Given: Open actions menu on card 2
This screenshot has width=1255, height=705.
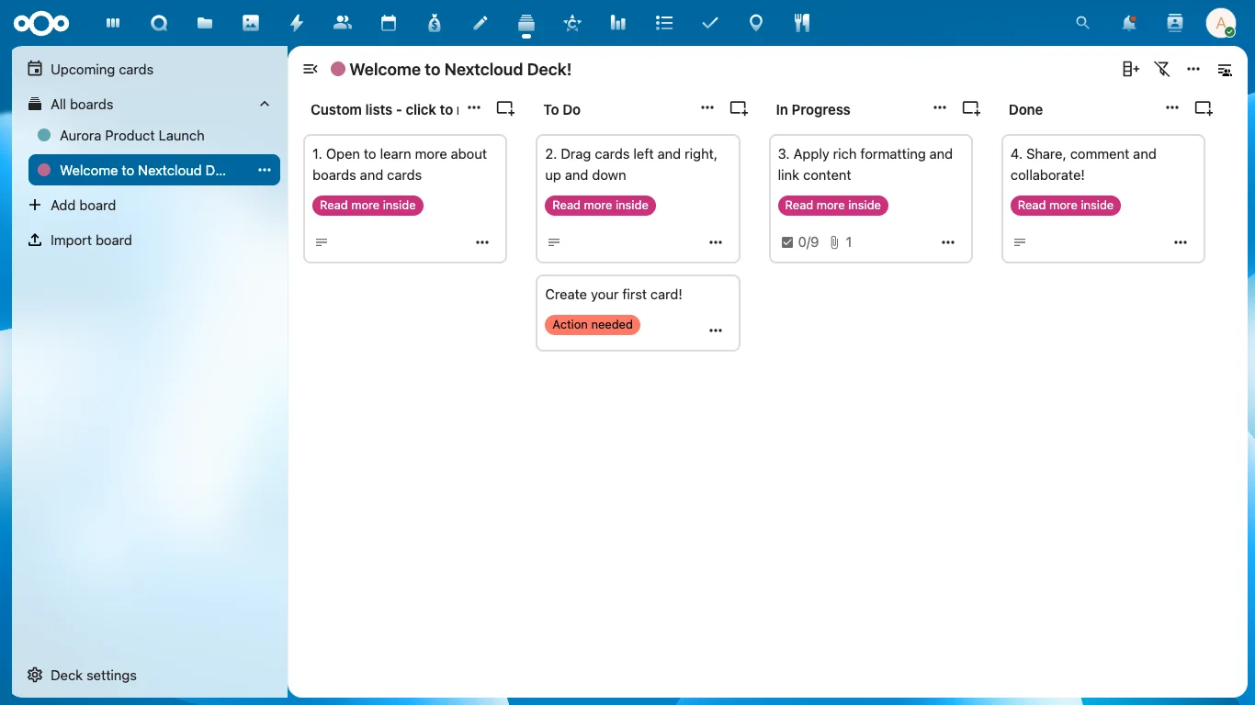Looking at the screenshot, I should tap(716, 242).
